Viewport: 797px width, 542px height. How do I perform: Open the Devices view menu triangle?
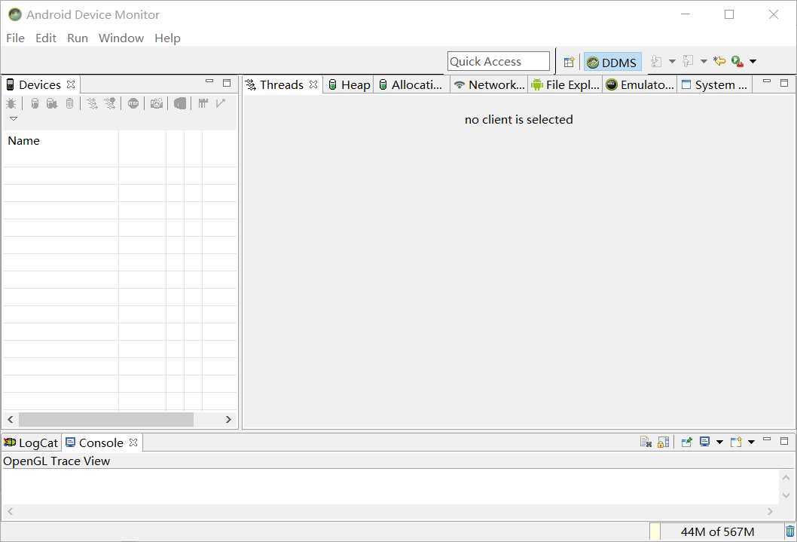point(14,118)
